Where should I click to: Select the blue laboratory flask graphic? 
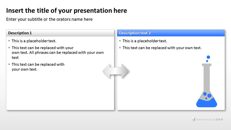[x=206, y=81]
